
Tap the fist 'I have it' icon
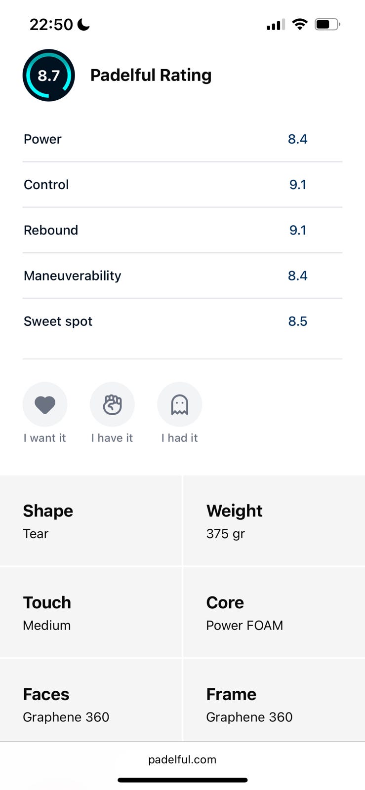(x=112, y=404)
